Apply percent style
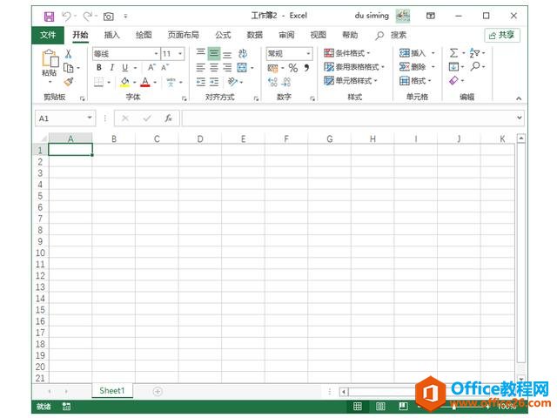Screen dimensions: 557x418 point(293,68)
